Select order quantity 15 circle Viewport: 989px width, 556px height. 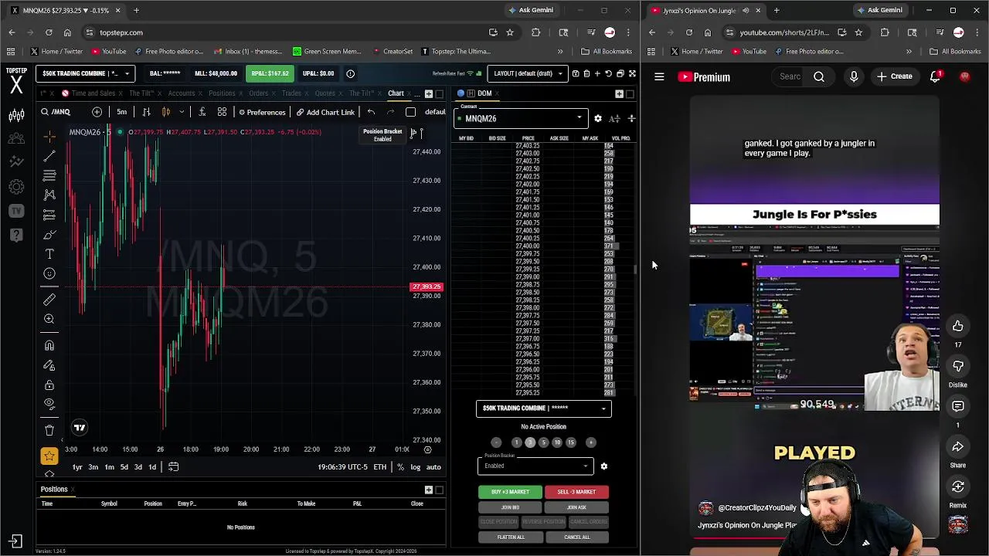[570, 442]
